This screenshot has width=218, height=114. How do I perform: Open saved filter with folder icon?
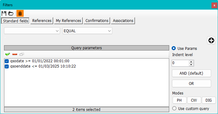(x=11, y=13)
